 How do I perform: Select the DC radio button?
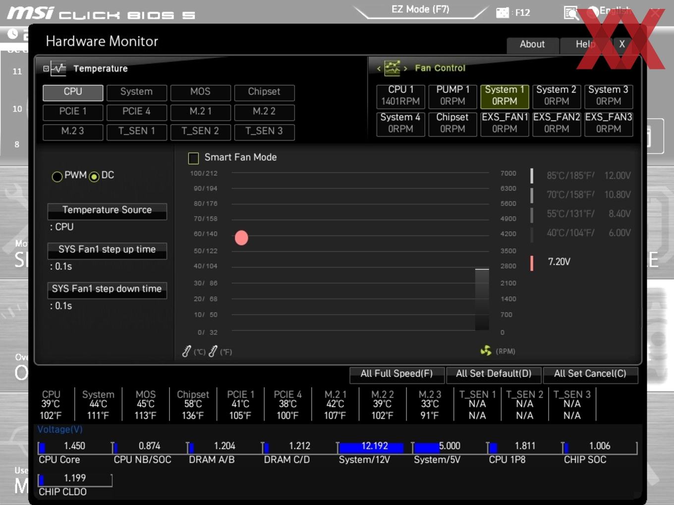(x=94, y=176)
